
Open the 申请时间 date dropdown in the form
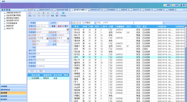[x=48, y=26]
